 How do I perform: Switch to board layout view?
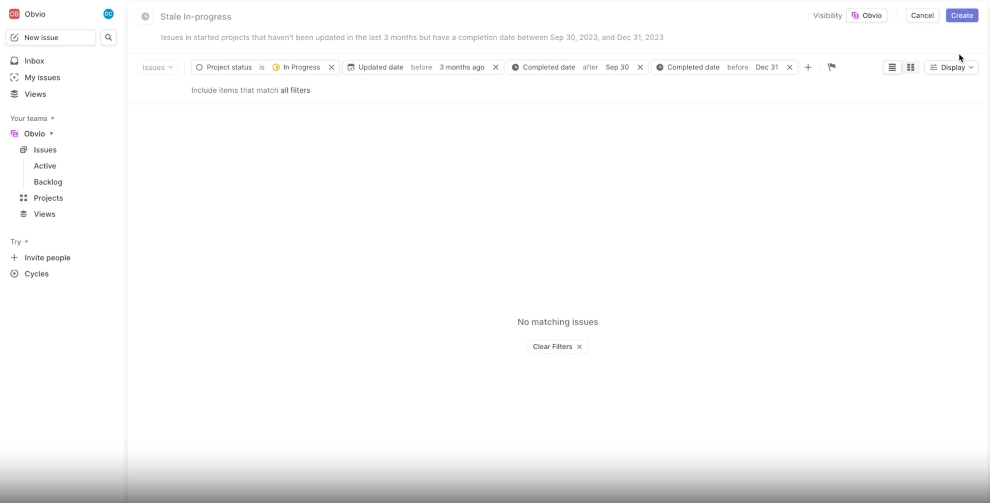(x=910, y=68)
